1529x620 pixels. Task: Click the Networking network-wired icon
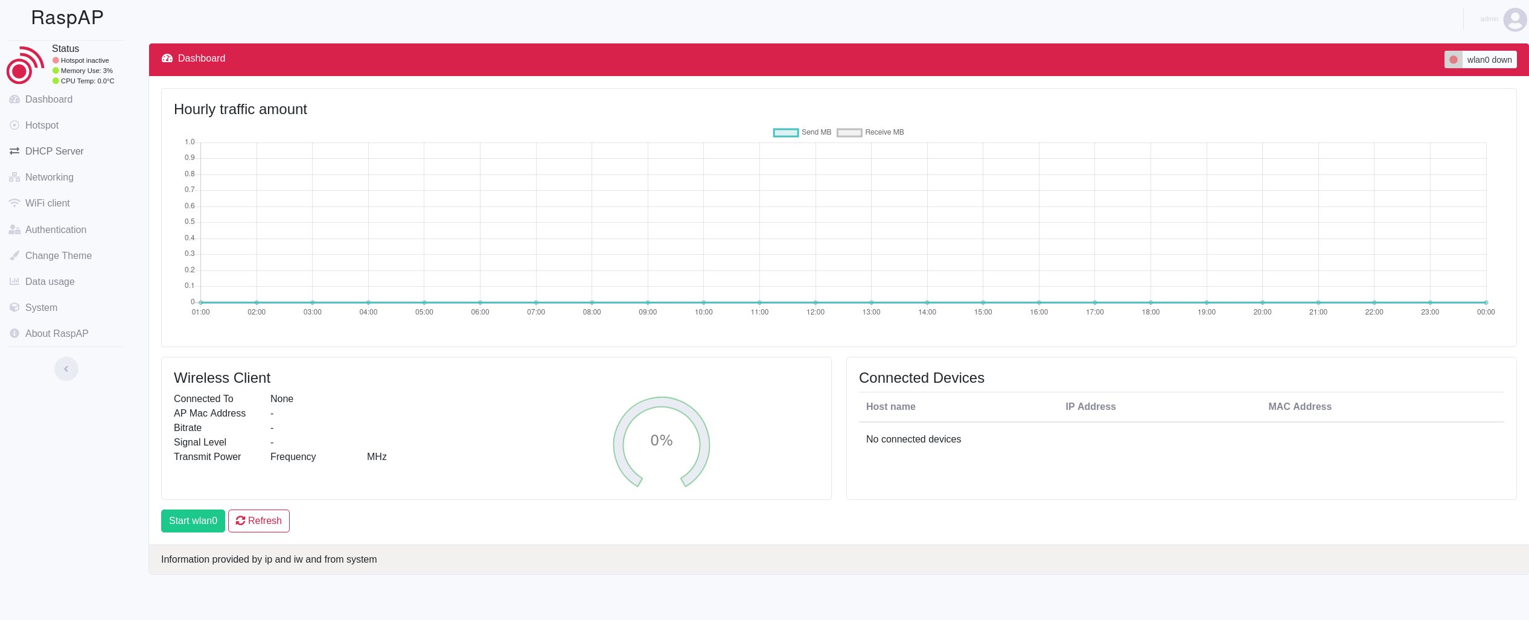click(14, 177)
